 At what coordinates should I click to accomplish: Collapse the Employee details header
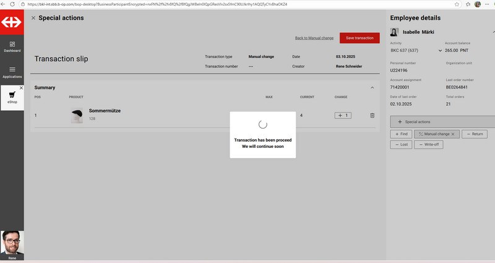(493, 32)
